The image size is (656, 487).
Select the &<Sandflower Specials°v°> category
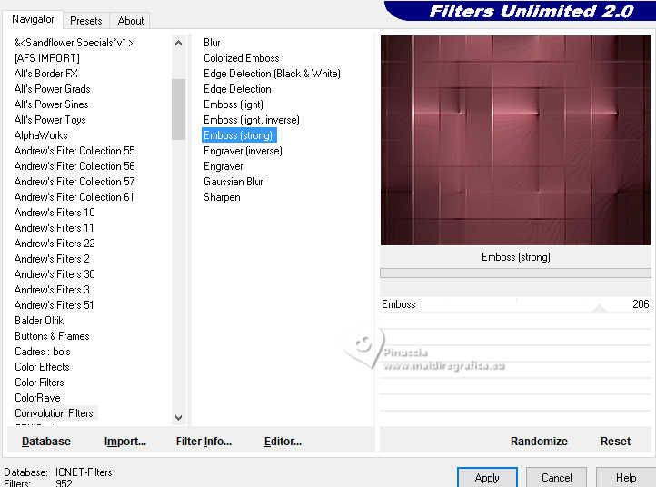point(75,43)
